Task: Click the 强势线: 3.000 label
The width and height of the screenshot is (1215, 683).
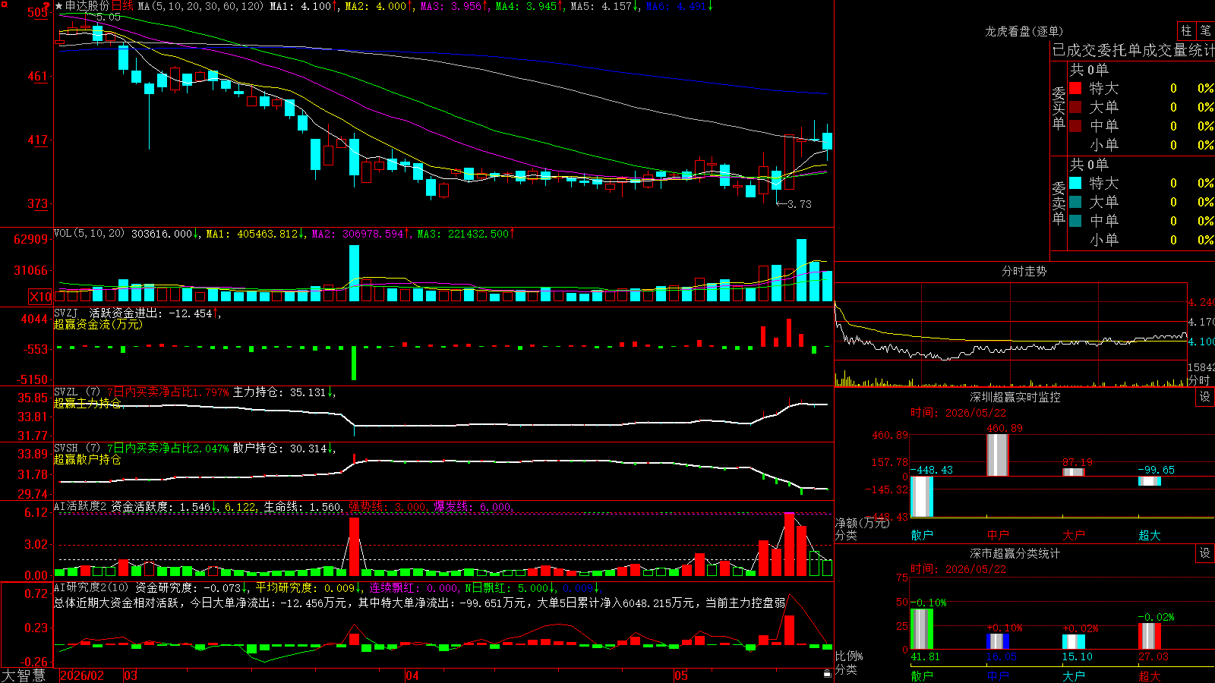Action: 387,506
